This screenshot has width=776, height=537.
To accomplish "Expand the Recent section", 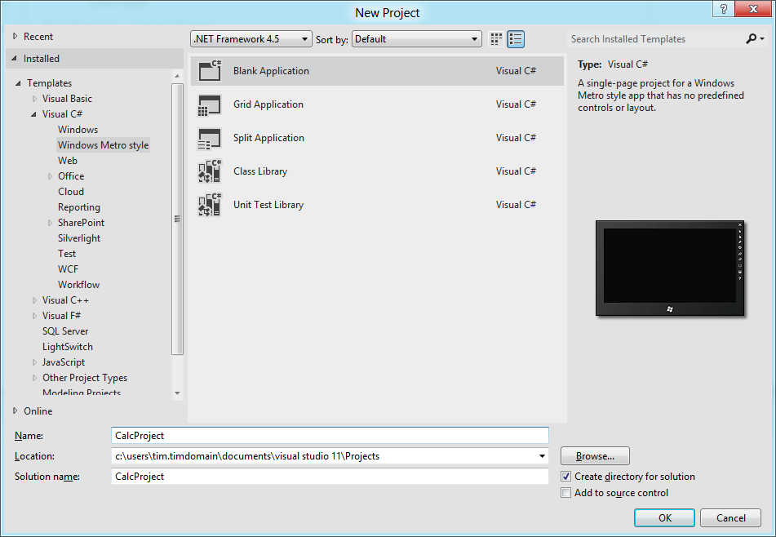I will (x=15, y=36).
